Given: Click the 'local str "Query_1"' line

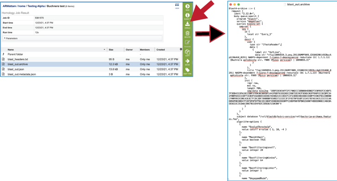Looking at the screenshot, I should 260,34.
